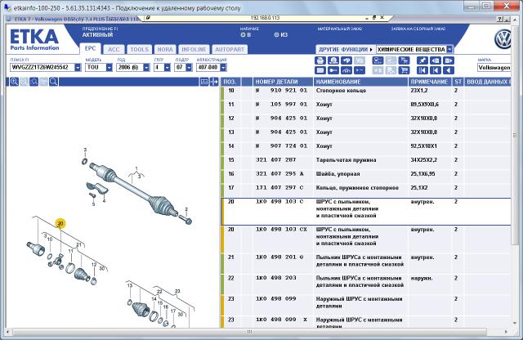The height and width of the screenshot is (340, 523).
Task: Restore down the remote session from the connection bar
Action: point(374,18)
